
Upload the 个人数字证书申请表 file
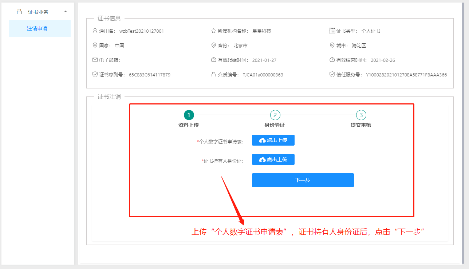click(x=273, y=140)
